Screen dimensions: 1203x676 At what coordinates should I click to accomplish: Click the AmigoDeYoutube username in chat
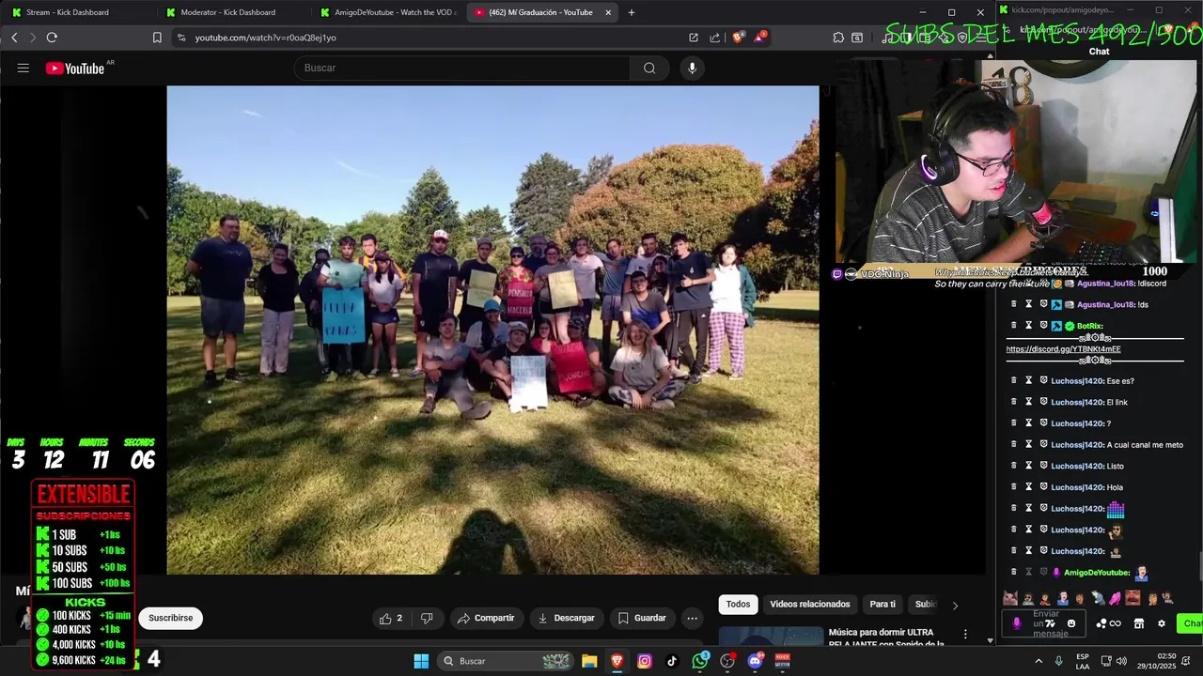pos(1097,573)
